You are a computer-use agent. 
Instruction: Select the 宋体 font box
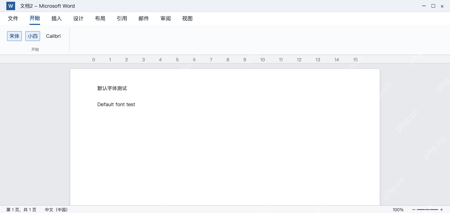14,36
